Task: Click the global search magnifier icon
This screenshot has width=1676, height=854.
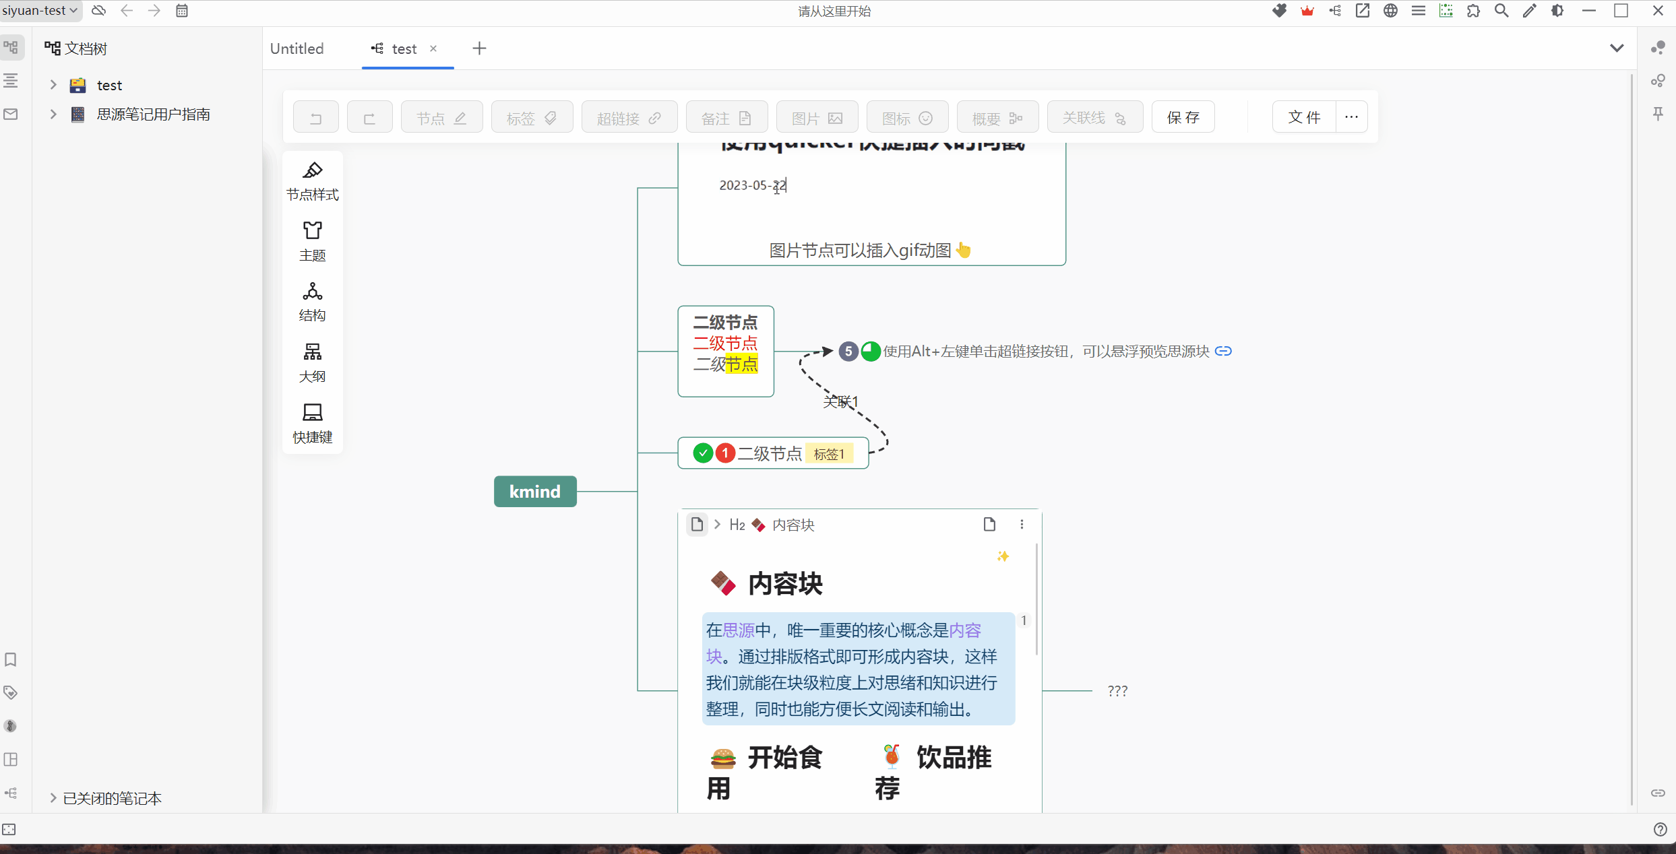Action: coord(1501,11)
